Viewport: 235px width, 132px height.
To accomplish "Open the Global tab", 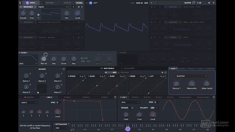I will coord(79,3).
